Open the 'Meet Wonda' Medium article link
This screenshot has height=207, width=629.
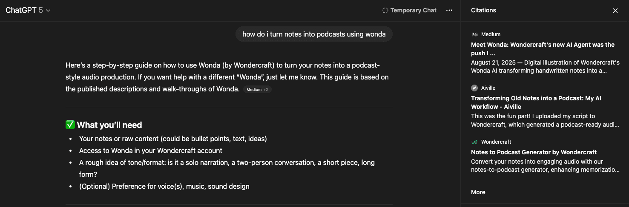(543, 49)
